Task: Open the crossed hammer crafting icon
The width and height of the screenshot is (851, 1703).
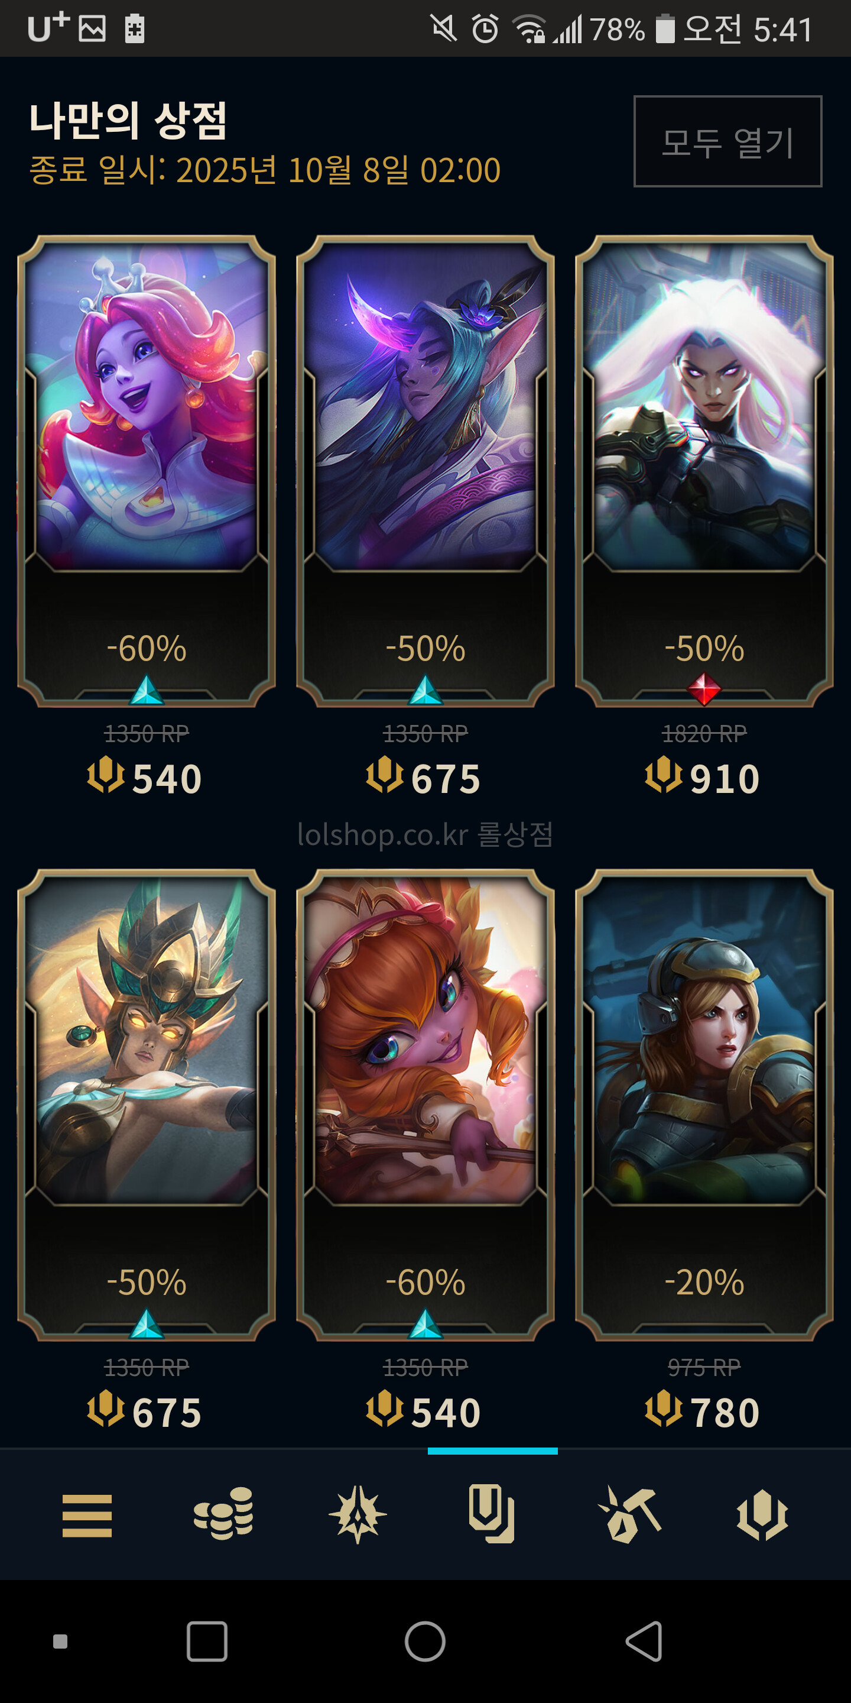Action: tap(629, 1514)
